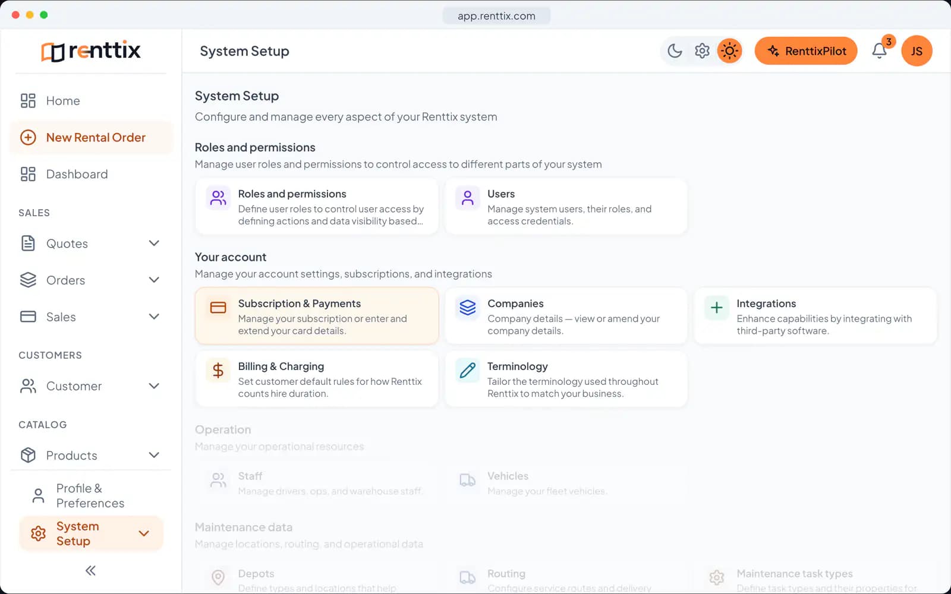The image size is (951, 594).
Task: Click the Billing & Charging dollar icon
Action: [218, 370]
